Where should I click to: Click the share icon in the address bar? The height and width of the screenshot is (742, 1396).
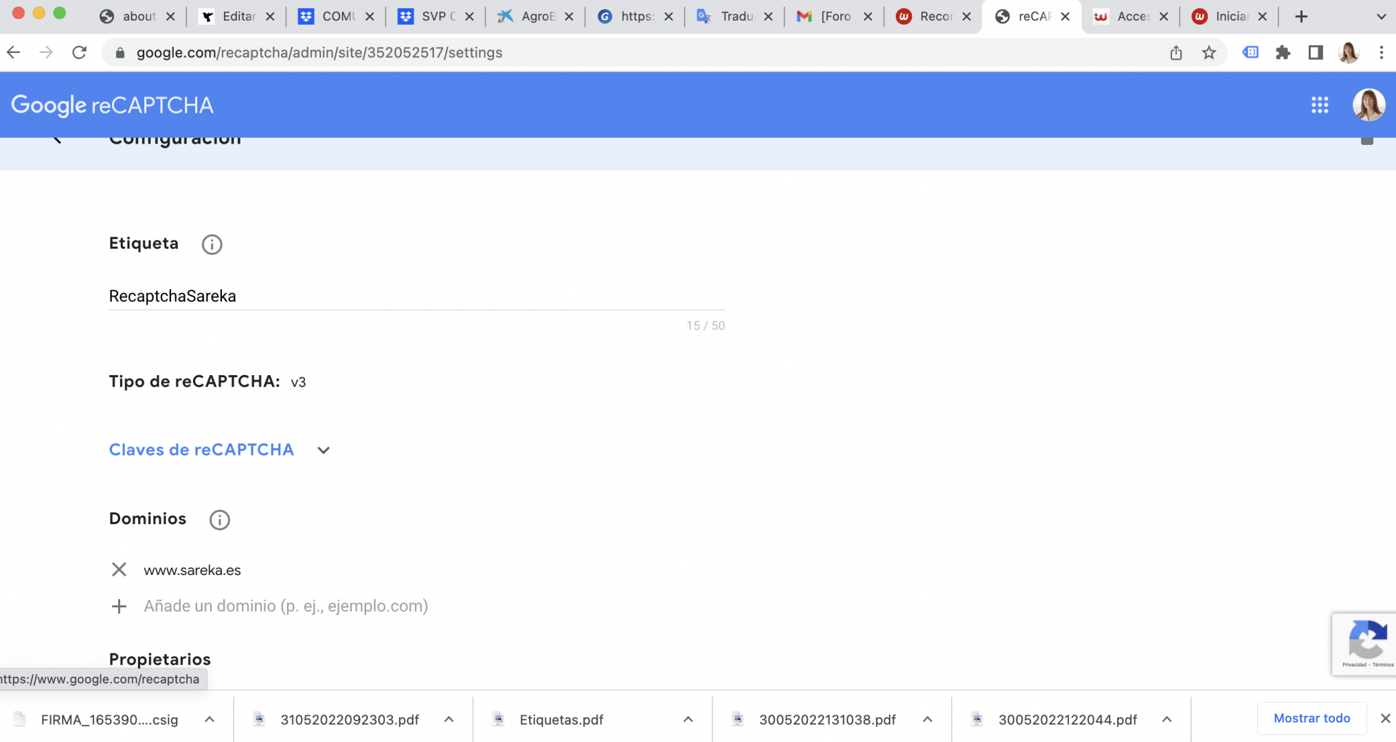point(1176,52)
